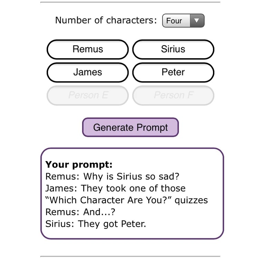
Task: Click the horizontal divider above the form
Action: click(x=130, y=2)
